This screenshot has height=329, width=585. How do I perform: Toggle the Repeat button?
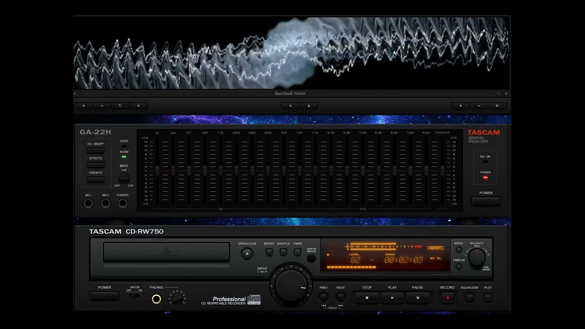[x=269, y=252]
